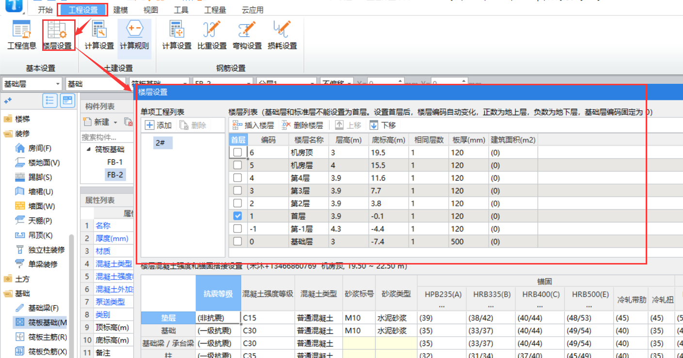
Task: Switch to the 开始 ribbon tab
Action: coord(45,10)
